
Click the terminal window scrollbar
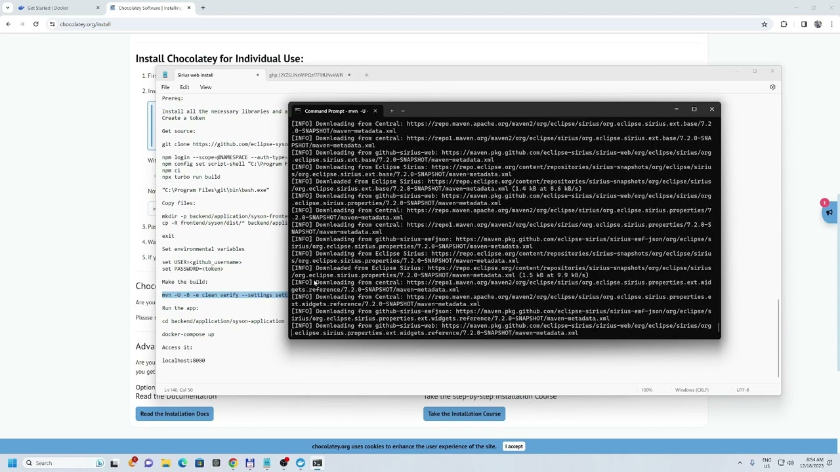pyautogui.click(x=719, y=328)
